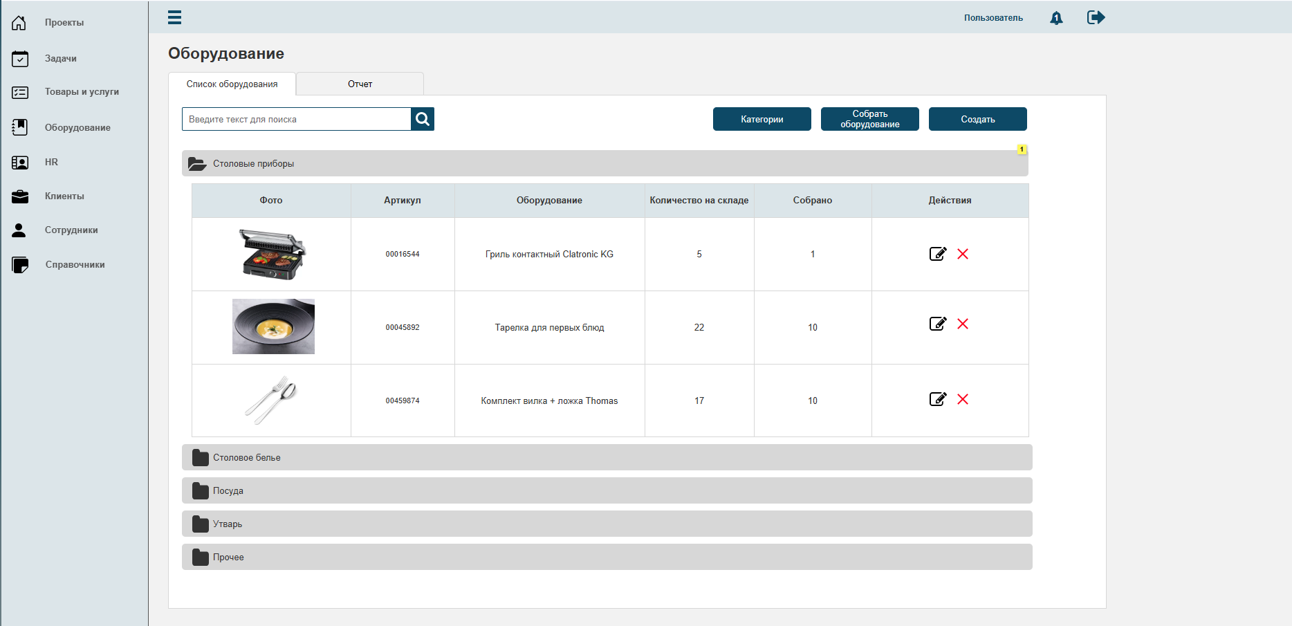Image resolution: width=1292 pixels, height=626 pixels.
Task: Expand the Утварь category folder
Action: tap(201, 524)
